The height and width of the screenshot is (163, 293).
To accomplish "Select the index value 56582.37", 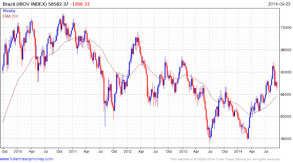I will coord(58,4).
